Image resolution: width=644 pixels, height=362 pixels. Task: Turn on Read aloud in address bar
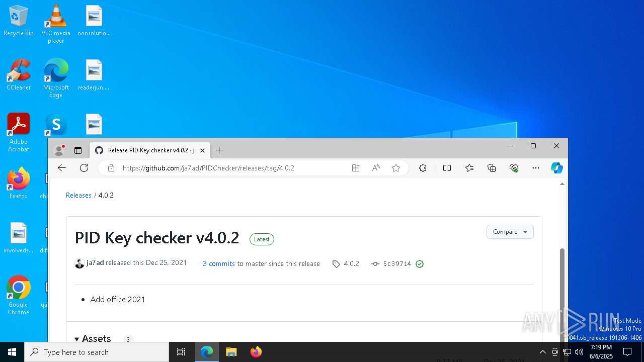point(376,168)
